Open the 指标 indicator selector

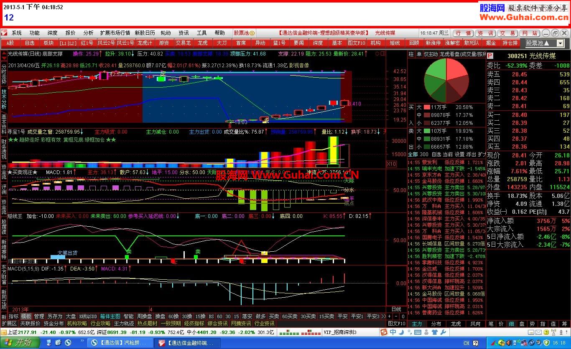click(x=14, y=316)
